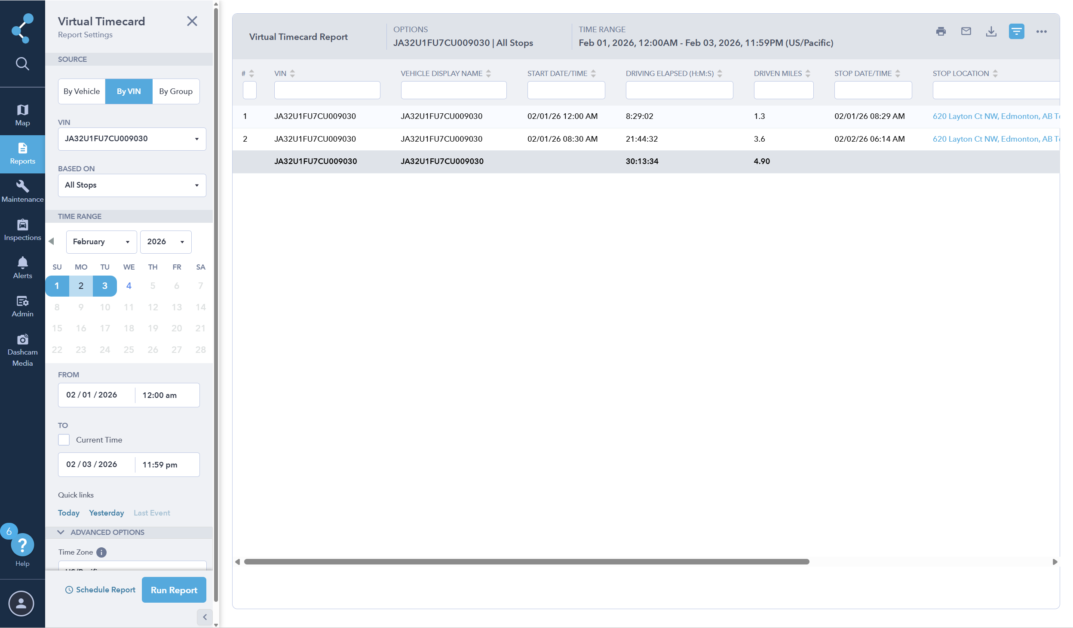Image resolution: width=1073 pixels, height=628 pixels.
Task: Select February 3 on calendar
Action: 105,286
